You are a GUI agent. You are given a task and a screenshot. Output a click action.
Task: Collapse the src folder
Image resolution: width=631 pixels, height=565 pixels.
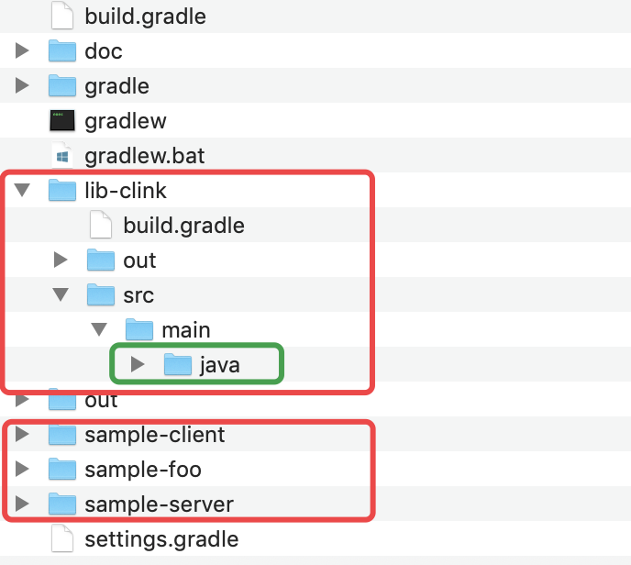click(x=61, y=295)
